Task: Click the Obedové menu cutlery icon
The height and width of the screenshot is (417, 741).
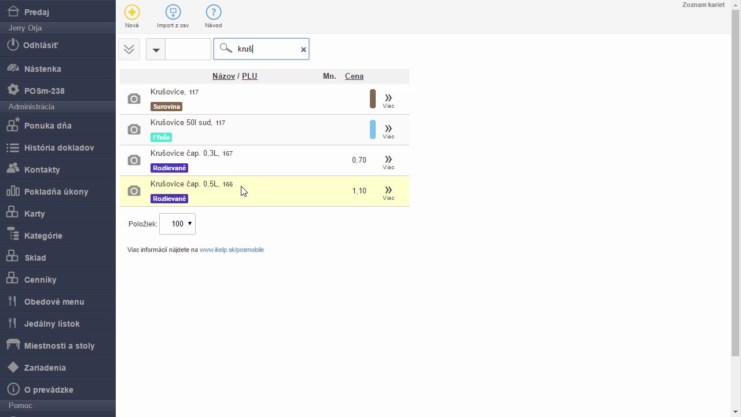Action: click(x=13, y=301)
